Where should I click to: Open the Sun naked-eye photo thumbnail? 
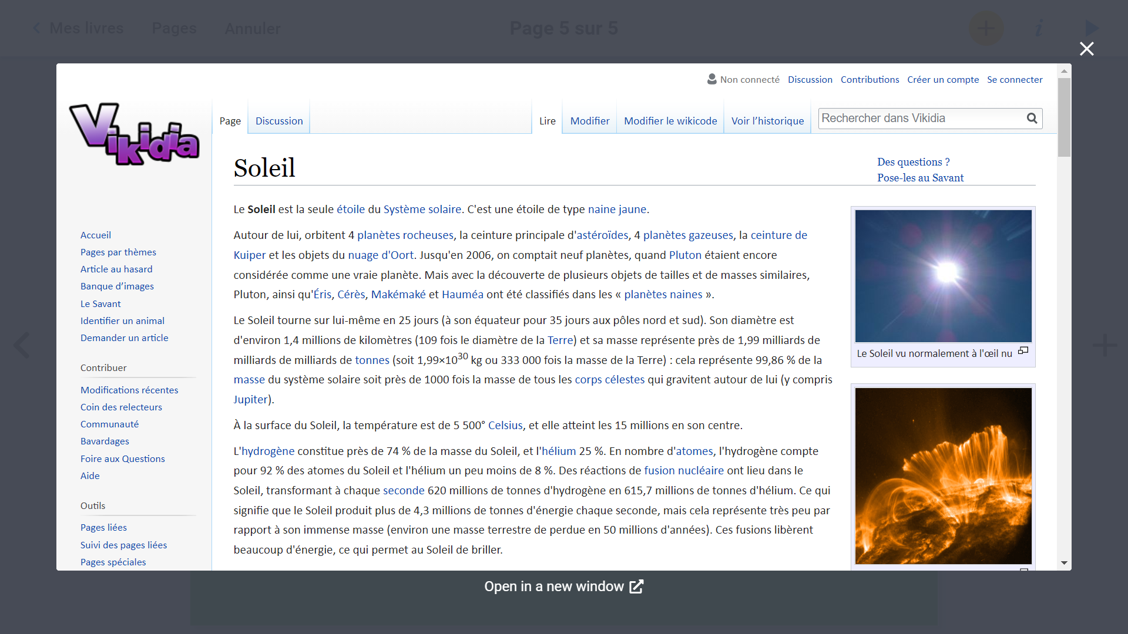943,276
